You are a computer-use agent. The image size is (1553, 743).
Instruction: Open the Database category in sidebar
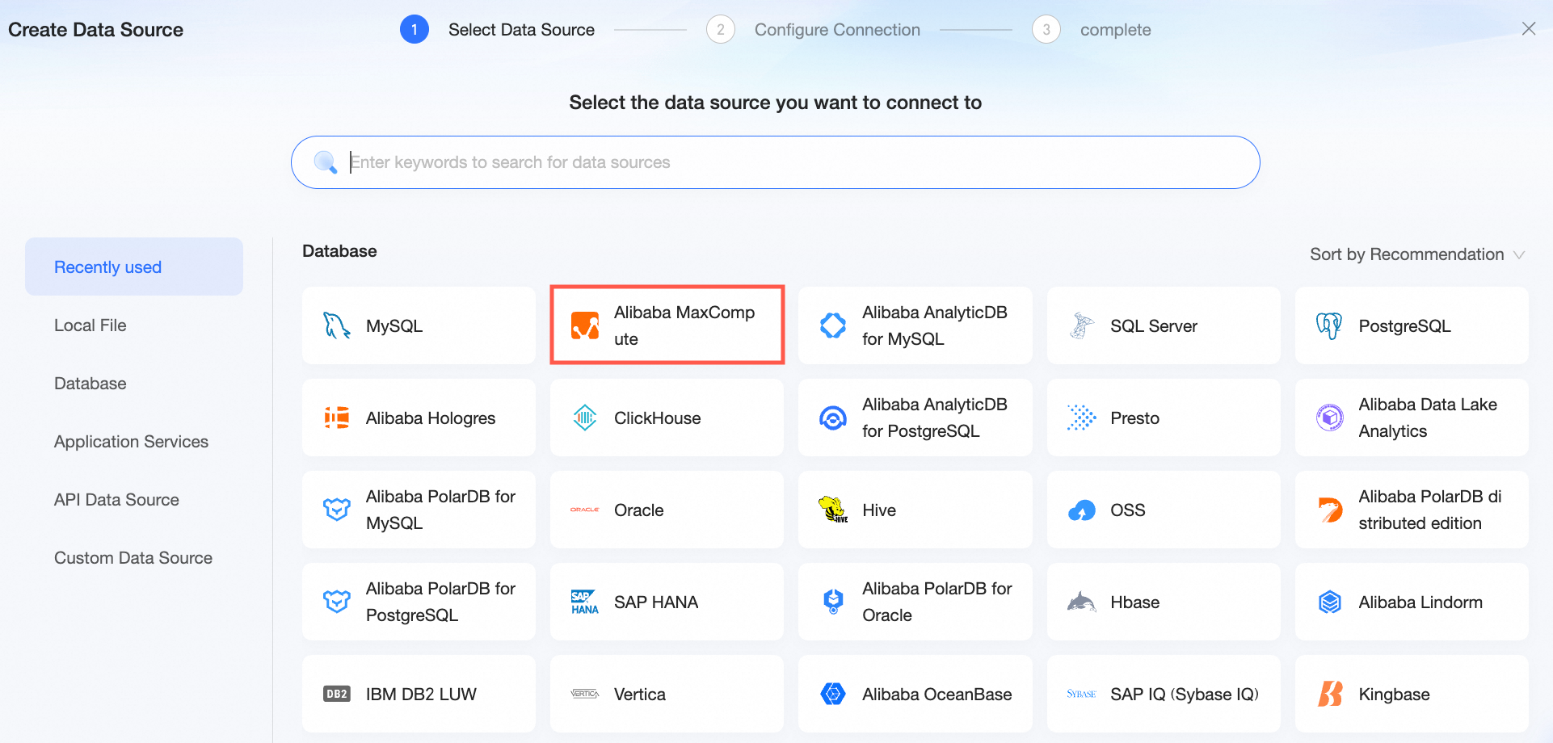click(90, 384)
